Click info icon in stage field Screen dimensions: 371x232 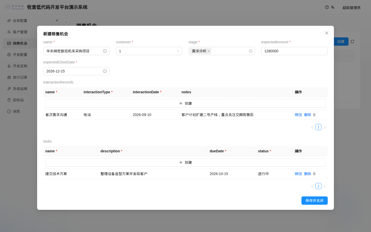tap(251, 51)
